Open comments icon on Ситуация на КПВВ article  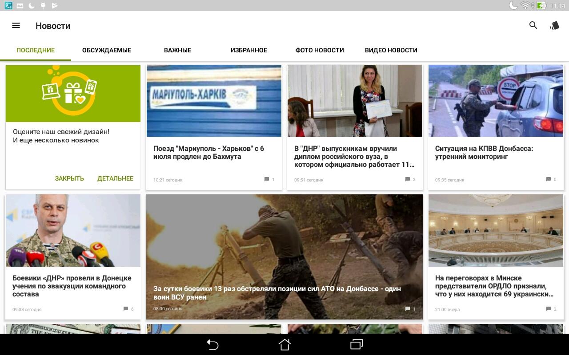(549, 179)
